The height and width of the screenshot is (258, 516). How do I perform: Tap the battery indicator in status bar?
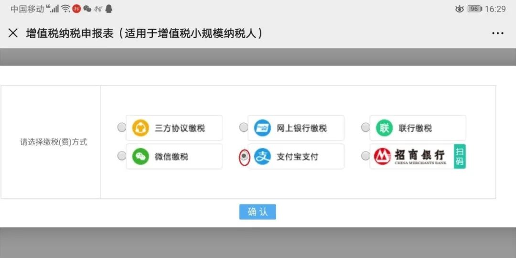pos(474,9)
